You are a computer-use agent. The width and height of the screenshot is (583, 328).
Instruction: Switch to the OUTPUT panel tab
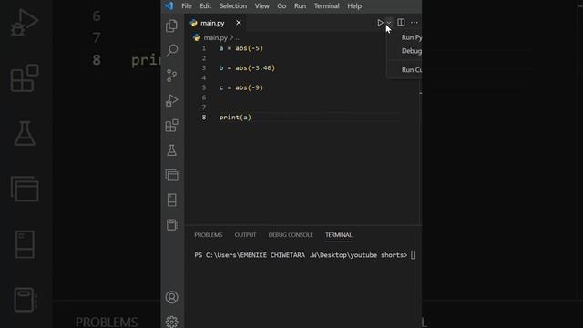245,235
